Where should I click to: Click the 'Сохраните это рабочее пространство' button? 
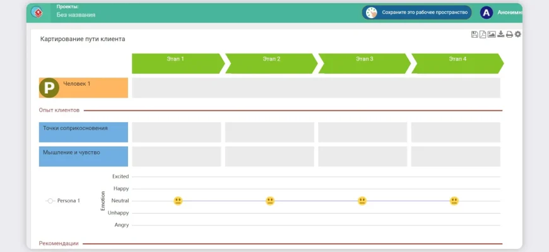417,13
